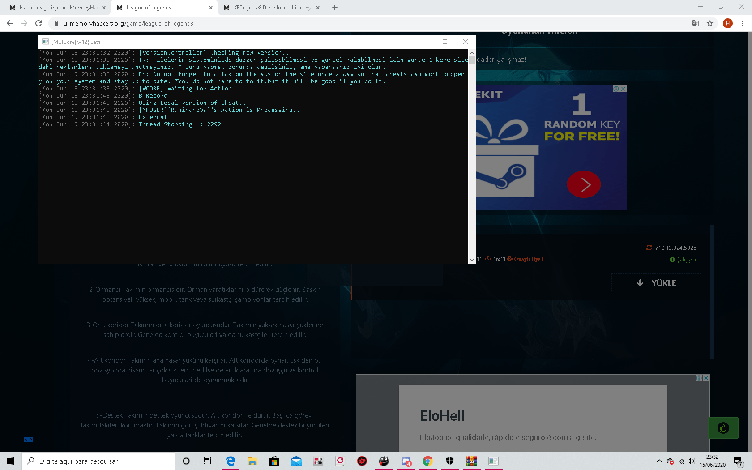The image size is (752, 470).
Task: Open the Mail app from taskbar
Action: click(296, 461)
